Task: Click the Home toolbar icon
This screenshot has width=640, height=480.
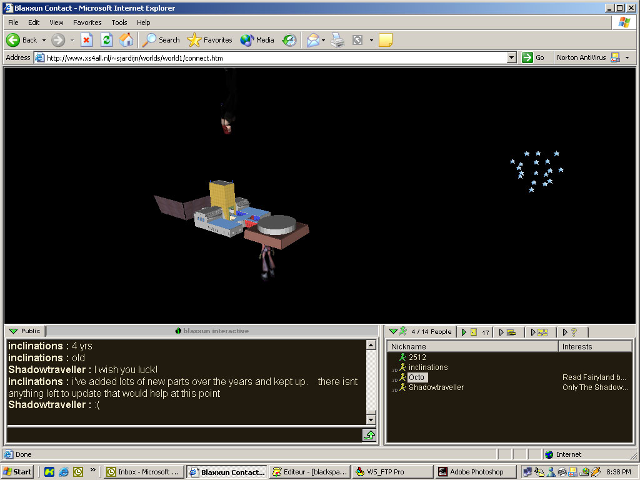Action: pos(126,40)
